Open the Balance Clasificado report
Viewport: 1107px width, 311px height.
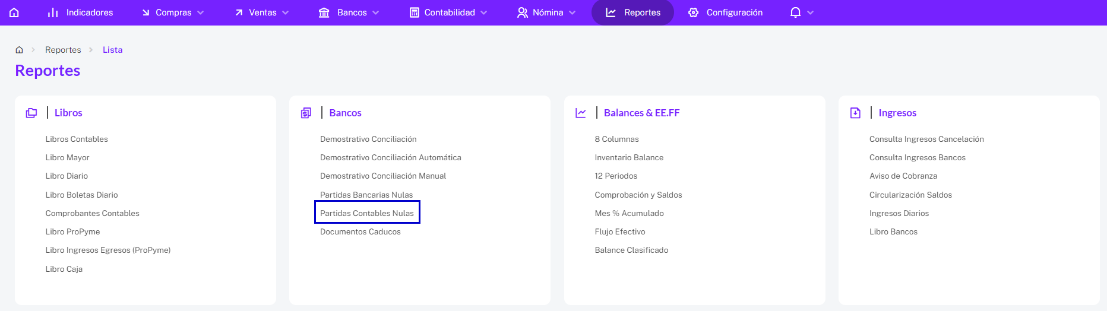click(631, 250)
